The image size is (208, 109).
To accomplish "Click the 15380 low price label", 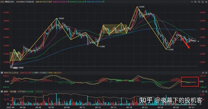I will pos(102,46).
